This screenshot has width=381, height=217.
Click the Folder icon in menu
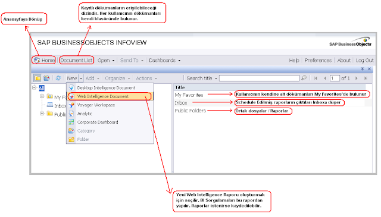click(x=71, y=139)
